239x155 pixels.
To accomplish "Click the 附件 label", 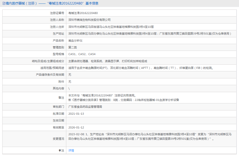I will [x=61, y=82].
